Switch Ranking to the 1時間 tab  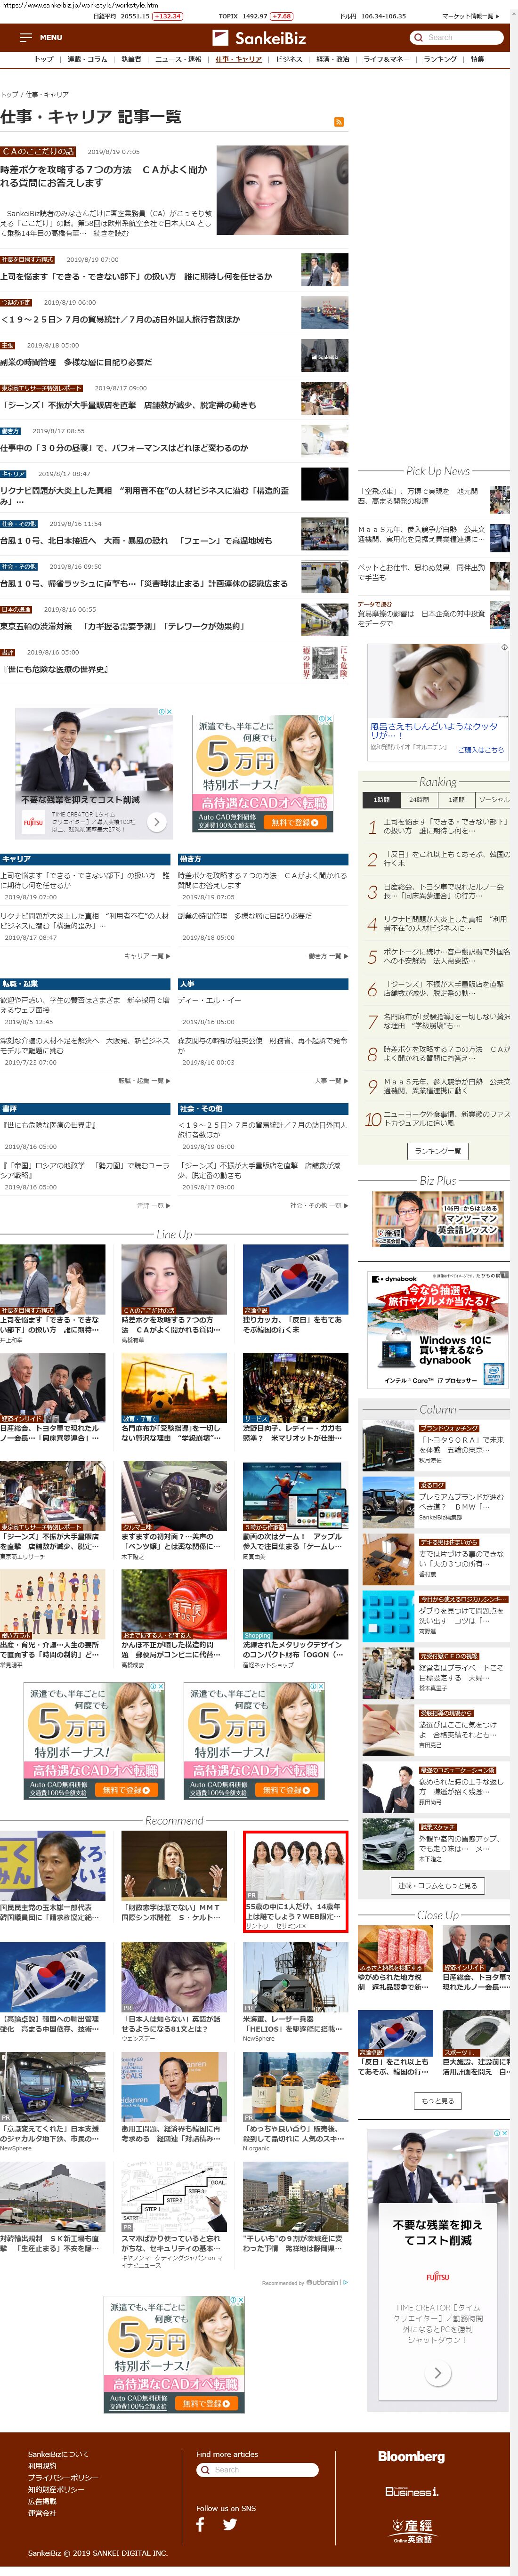(x=381, y=799)
